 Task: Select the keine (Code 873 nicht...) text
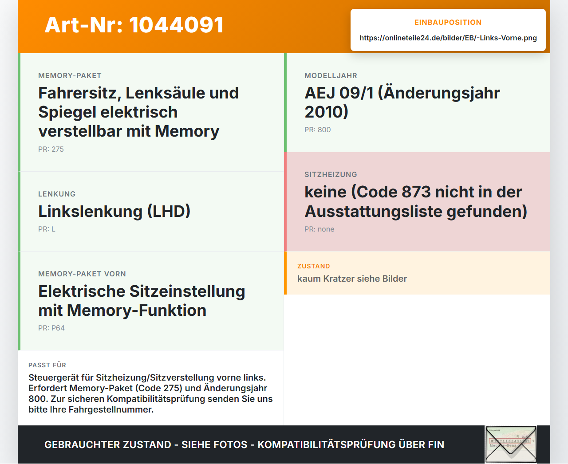click(416, 201)
